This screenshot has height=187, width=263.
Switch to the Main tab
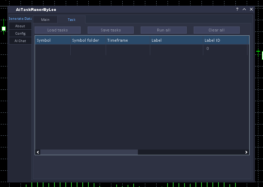point(45,20)
